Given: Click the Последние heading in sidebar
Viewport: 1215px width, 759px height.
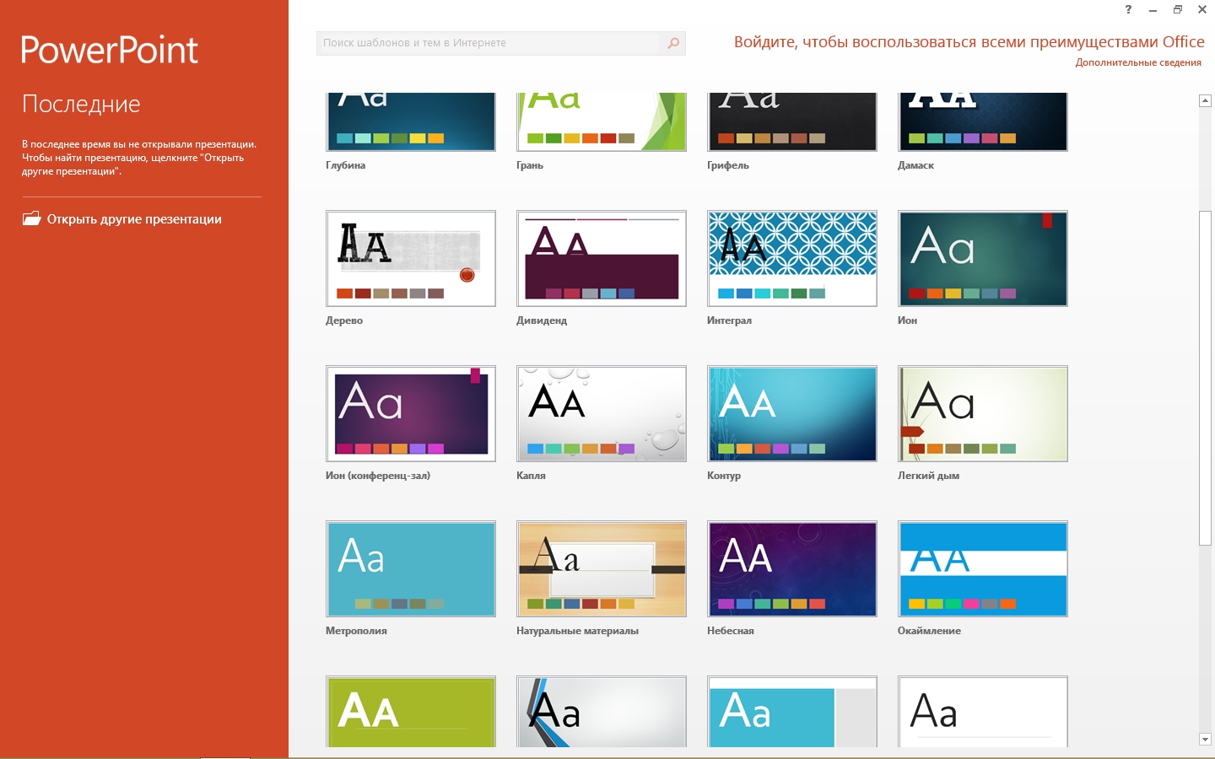Looking at the screenshot, I should click(81, 104).
